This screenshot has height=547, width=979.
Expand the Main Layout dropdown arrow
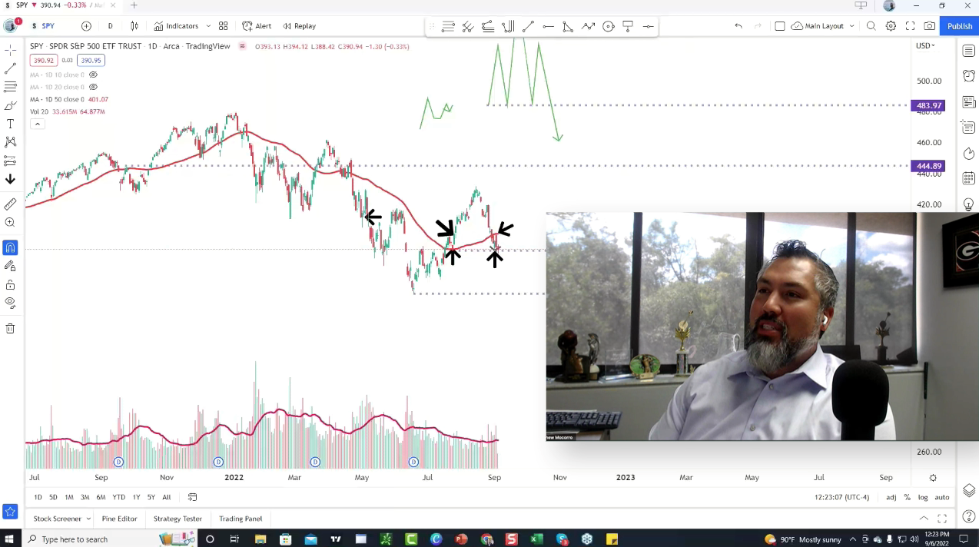click(851, 26)
